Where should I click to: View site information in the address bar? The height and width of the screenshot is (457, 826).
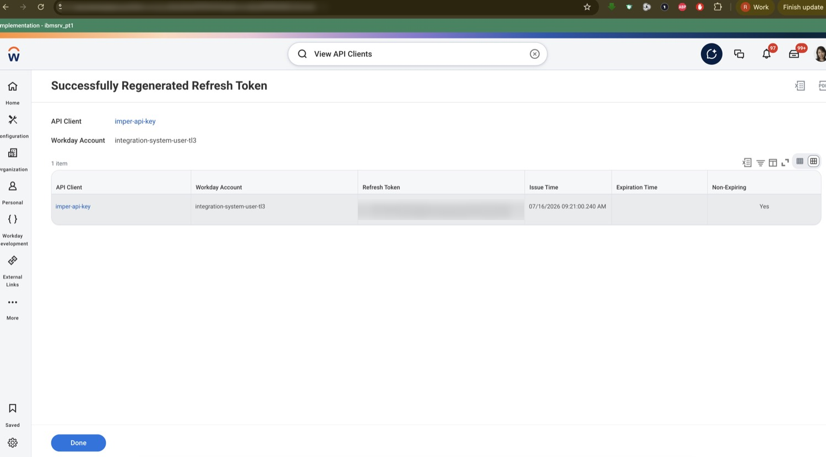(60, 7)
